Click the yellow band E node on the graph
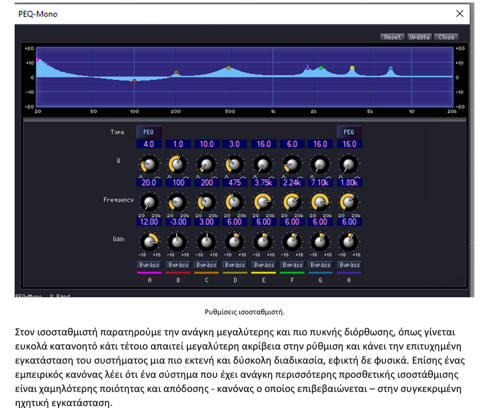Screen dimensions: 488x408 pos(352,68)
